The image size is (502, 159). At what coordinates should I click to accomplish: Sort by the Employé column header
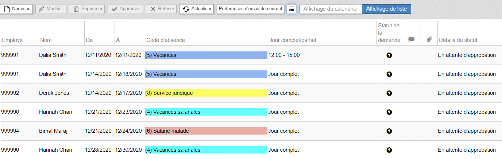tap(12, 40)
